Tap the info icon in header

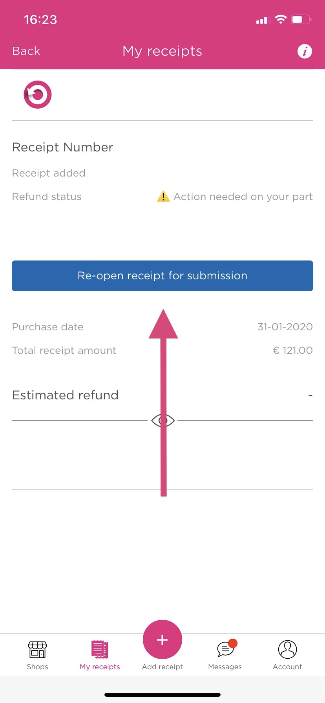point(305,51)
